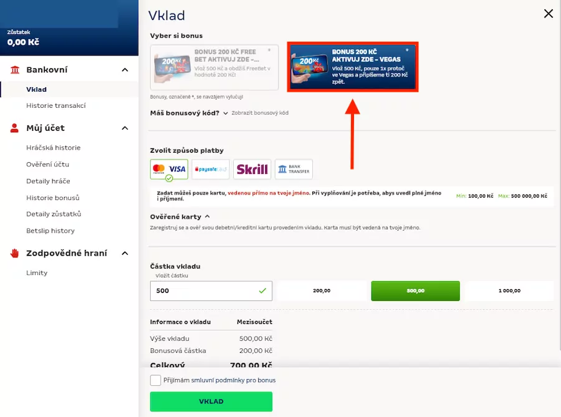The image size is (561, 417).
Task: Collapse the Bankovní section chevron
Action: point(125,70)
